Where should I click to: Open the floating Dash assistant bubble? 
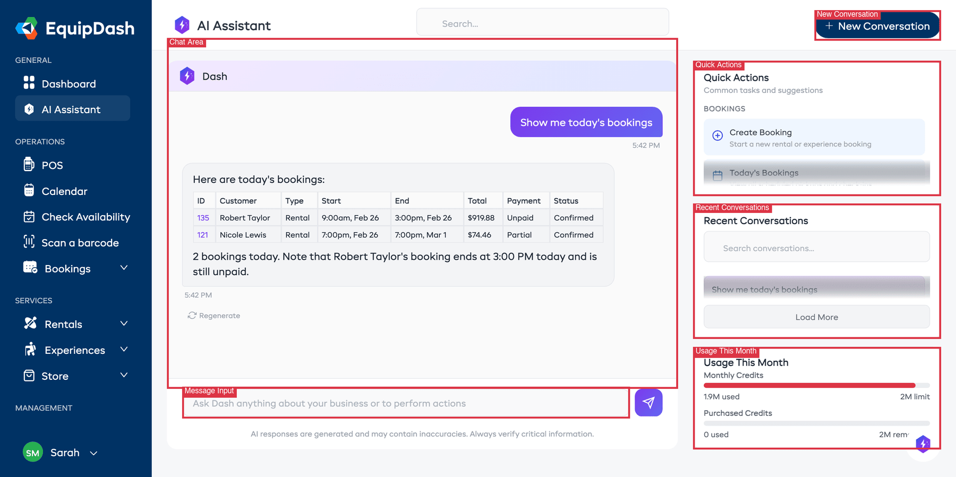tap(923, 444)
